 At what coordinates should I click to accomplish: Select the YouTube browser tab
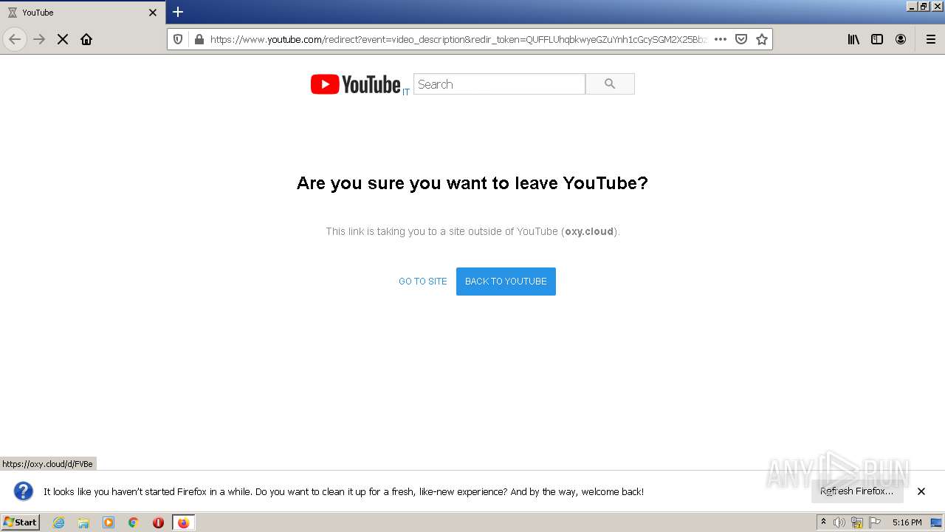click(x=81, y=13)
